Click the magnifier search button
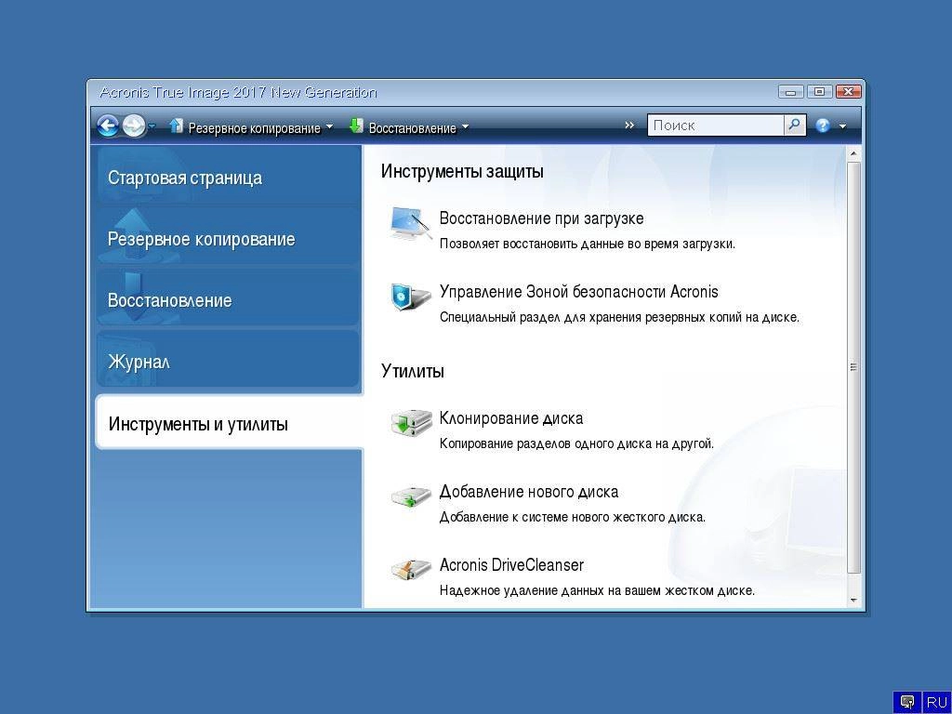This screenshot has width=952, height=714. [794, 126]
